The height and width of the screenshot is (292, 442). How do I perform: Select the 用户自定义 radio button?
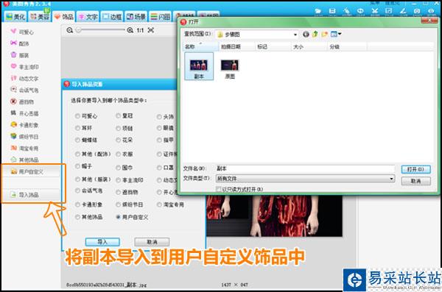click(x=119, y=217)
